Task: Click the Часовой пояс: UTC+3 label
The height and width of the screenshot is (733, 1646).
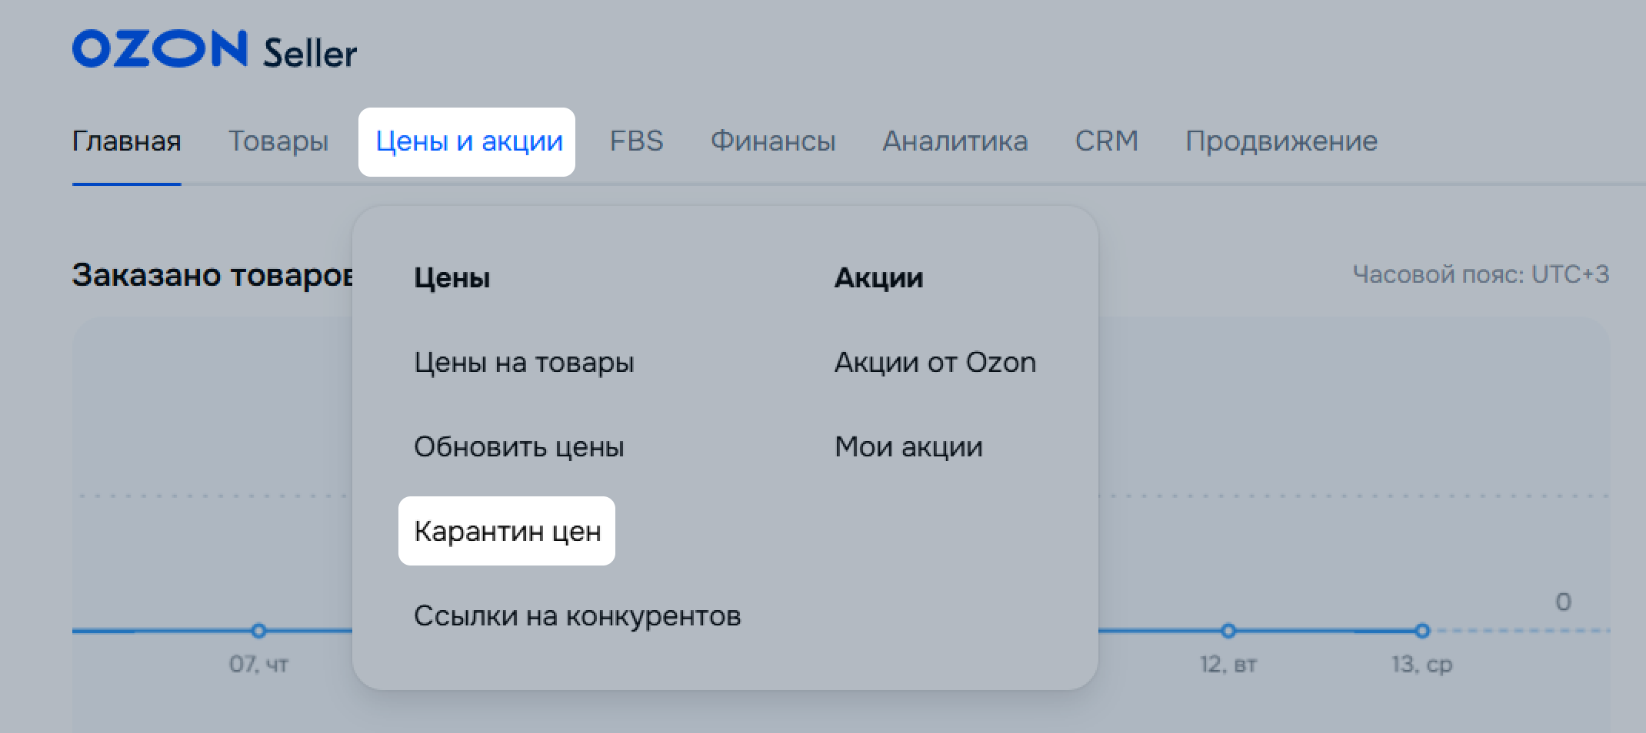Action: click(1481, 274)
